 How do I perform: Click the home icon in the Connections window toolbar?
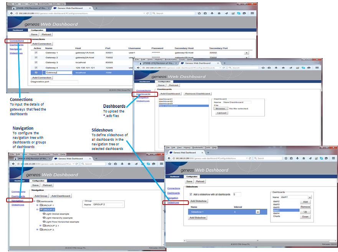click(219, 13)
